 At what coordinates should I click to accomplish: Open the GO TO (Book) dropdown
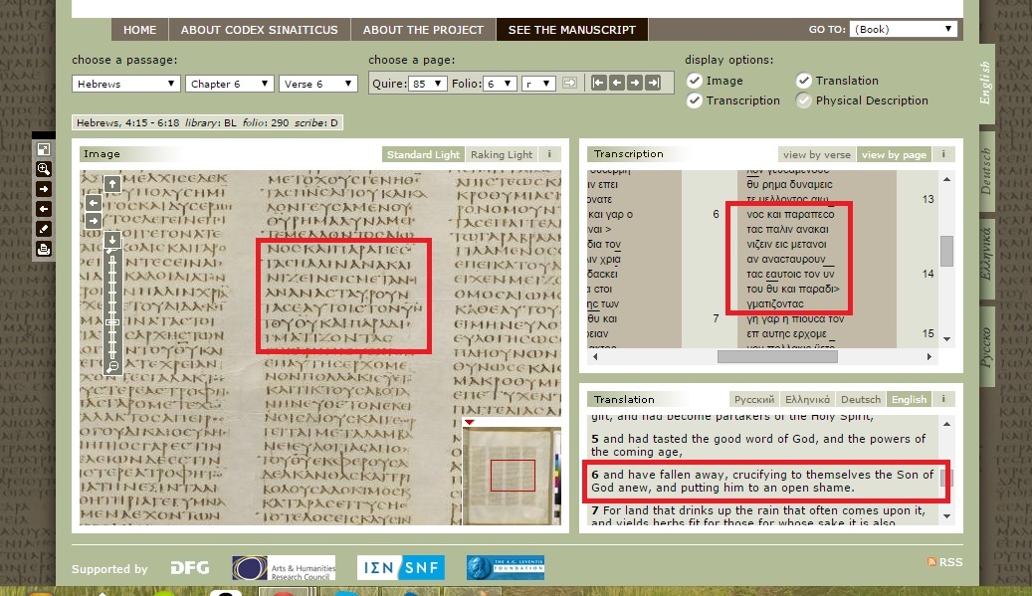903,29
